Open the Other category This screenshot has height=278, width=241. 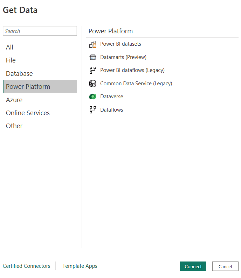click(x=40, y=126)
